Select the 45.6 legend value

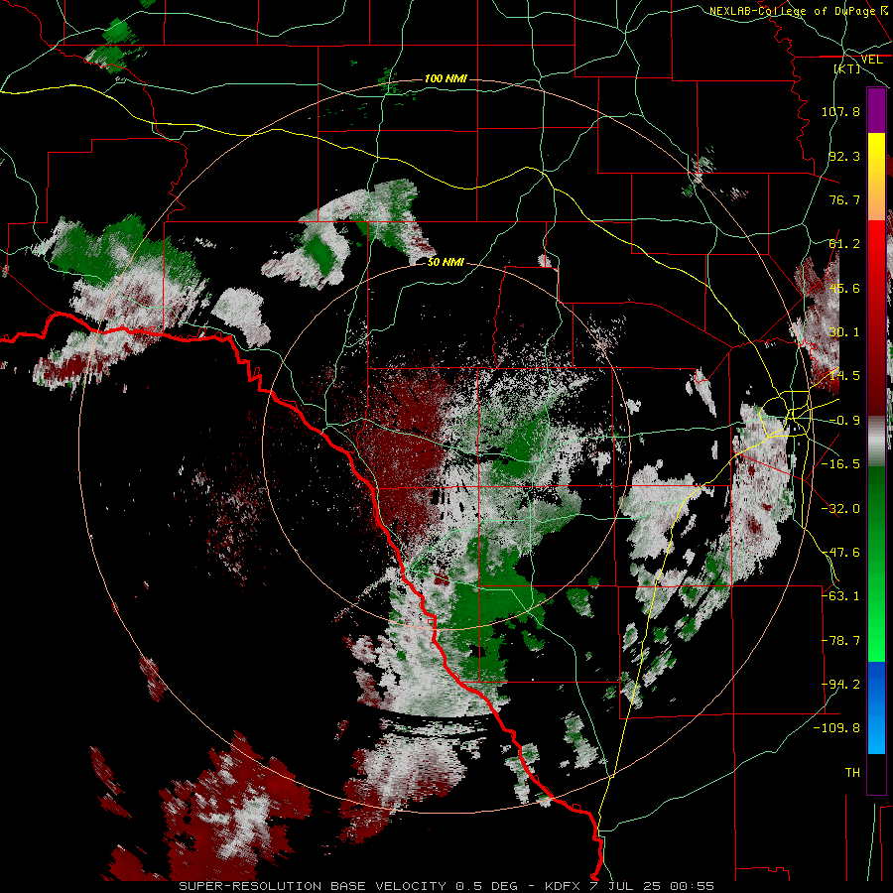point(844,288)
